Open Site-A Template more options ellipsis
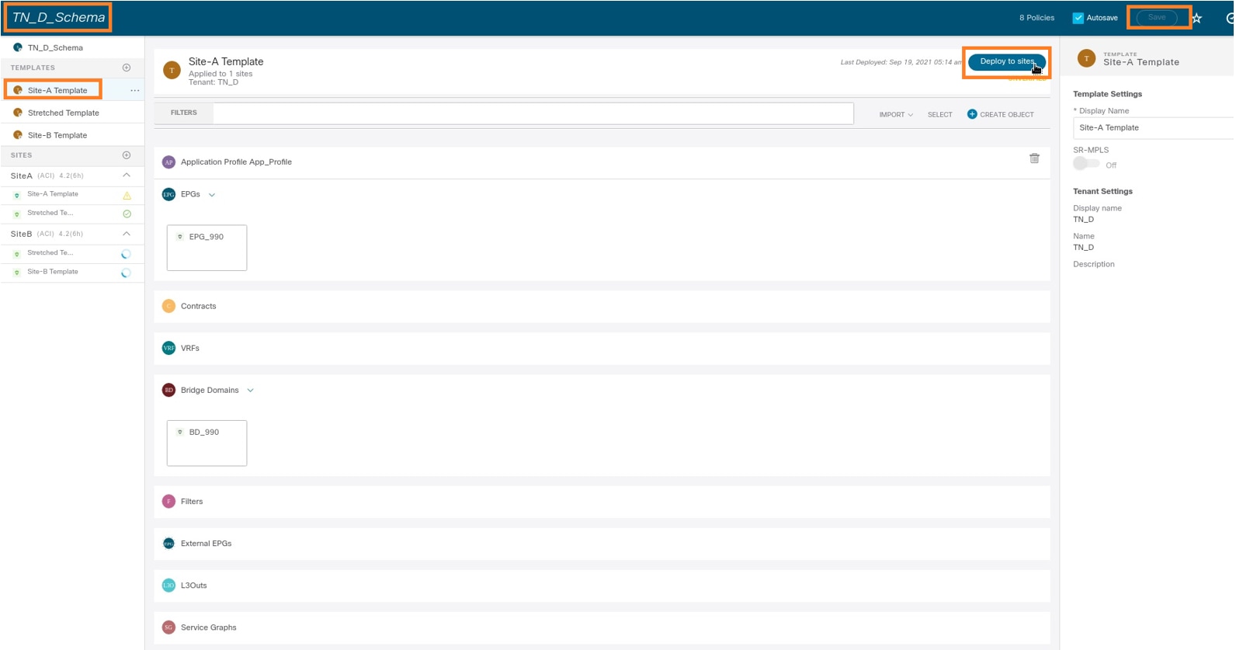 [135, 91]
